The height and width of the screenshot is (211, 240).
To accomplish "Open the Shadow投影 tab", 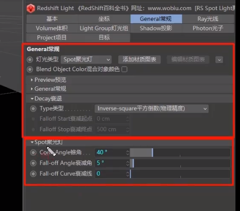I will 156,28.
